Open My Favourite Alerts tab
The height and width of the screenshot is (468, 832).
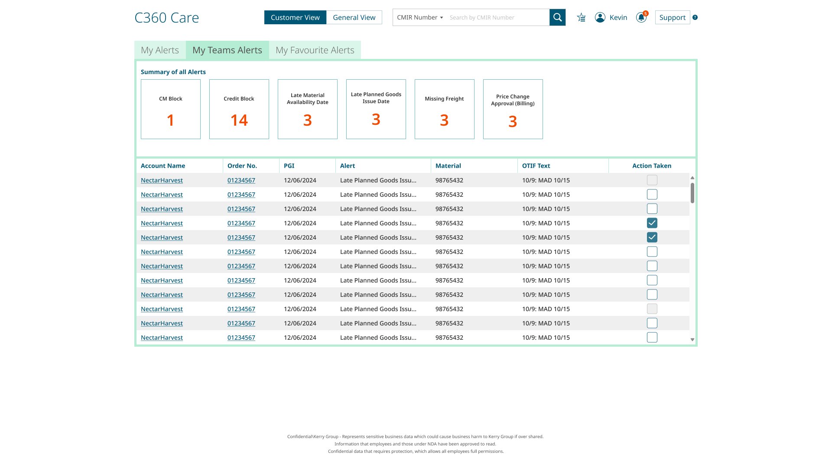pos(315,50)
